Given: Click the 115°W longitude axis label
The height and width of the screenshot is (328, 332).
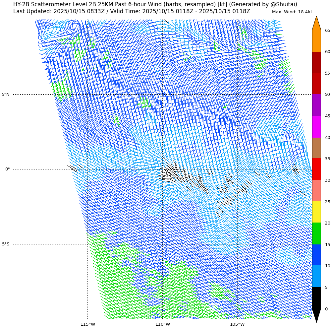Looking at the screenshot, I should pyautogui.click(x=88, y=324).
